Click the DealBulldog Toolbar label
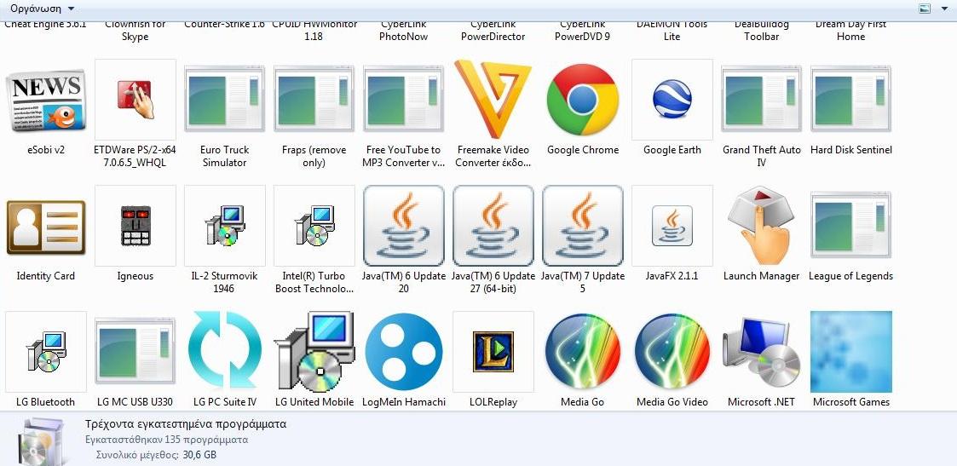 click(762, 31)
